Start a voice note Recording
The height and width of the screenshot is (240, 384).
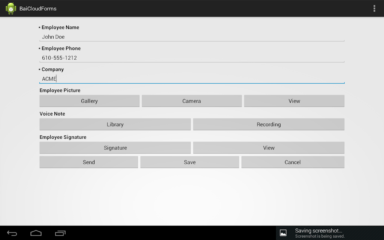(x=268, y=124)
